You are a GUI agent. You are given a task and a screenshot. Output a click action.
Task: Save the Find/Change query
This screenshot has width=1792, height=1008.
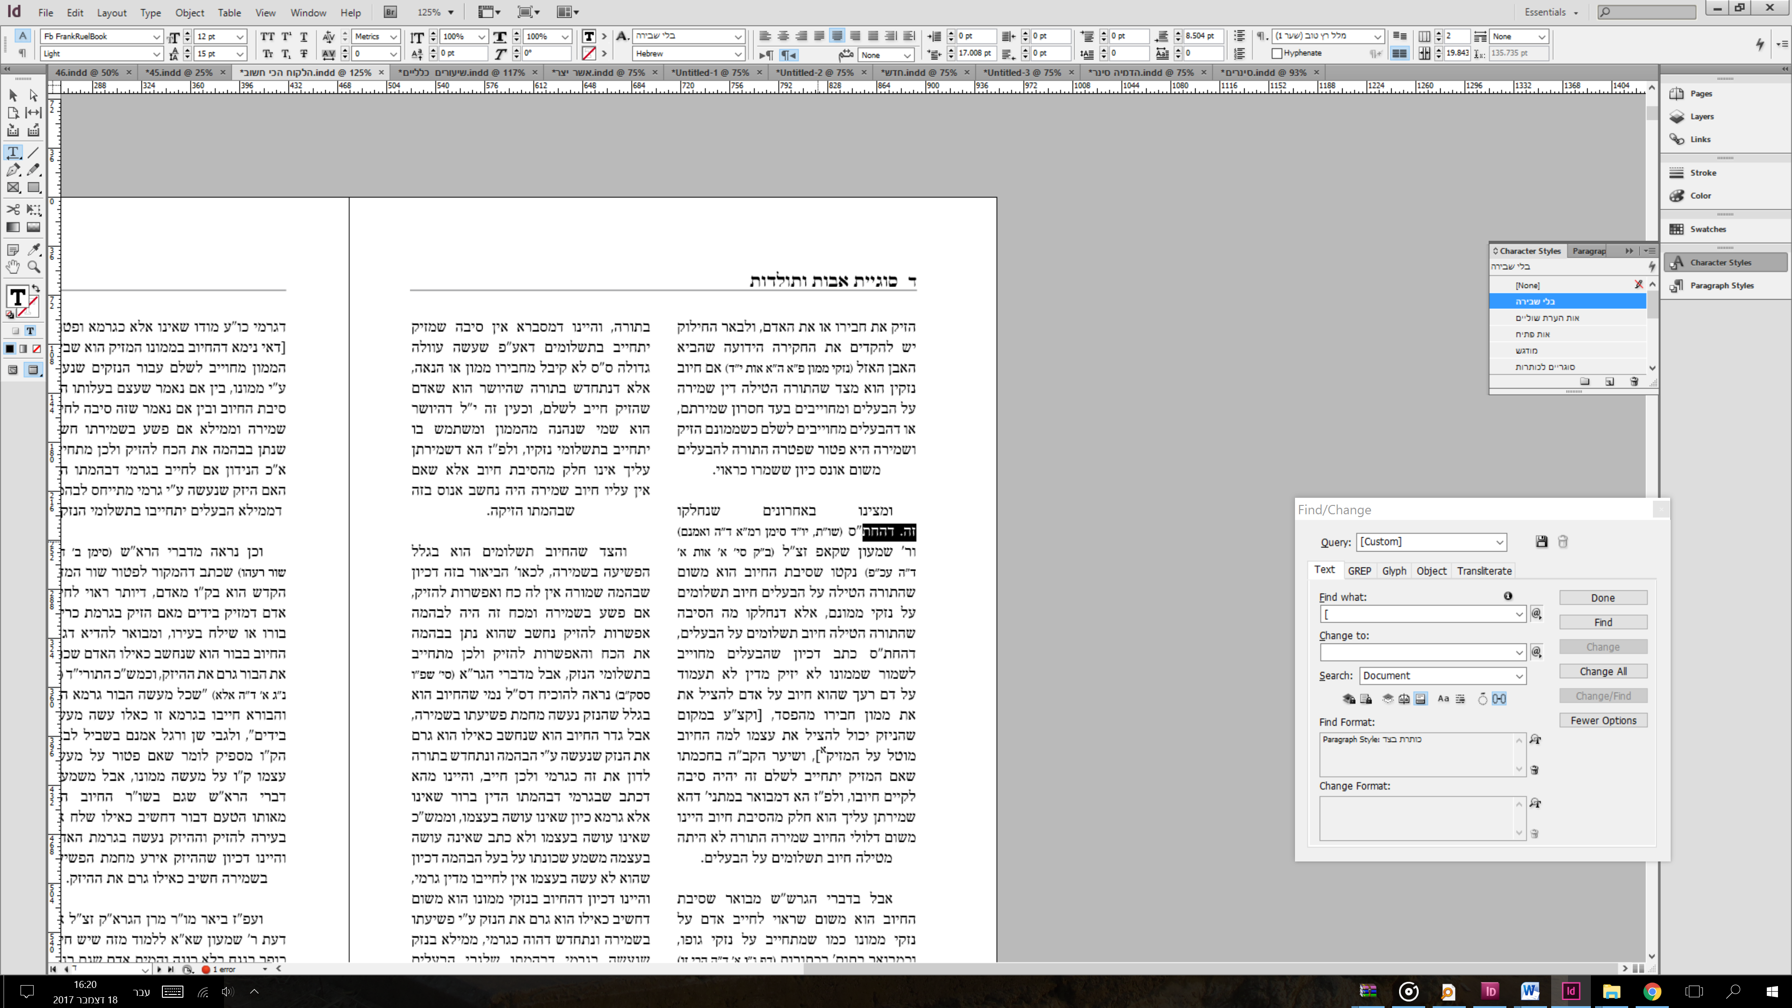pyautogui.click(x=1541, y=542)
